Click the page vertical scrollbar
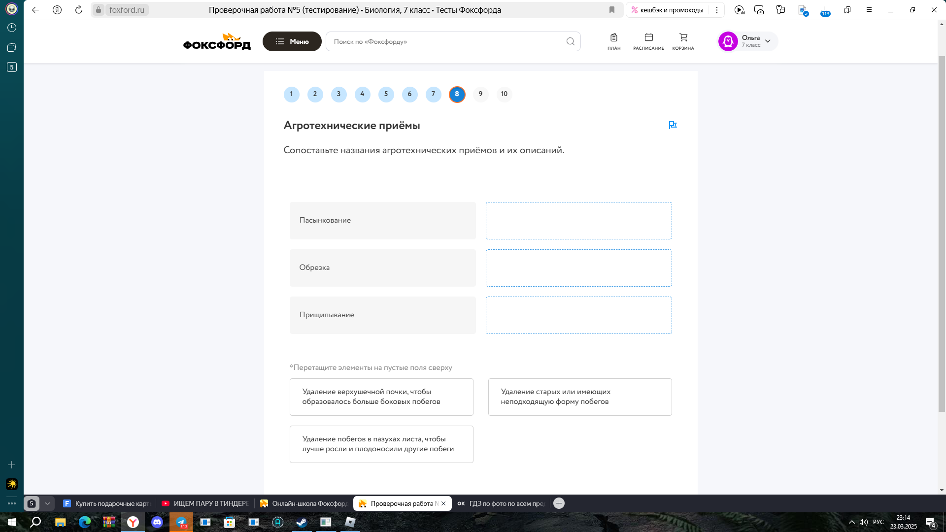 coord(942,234)
